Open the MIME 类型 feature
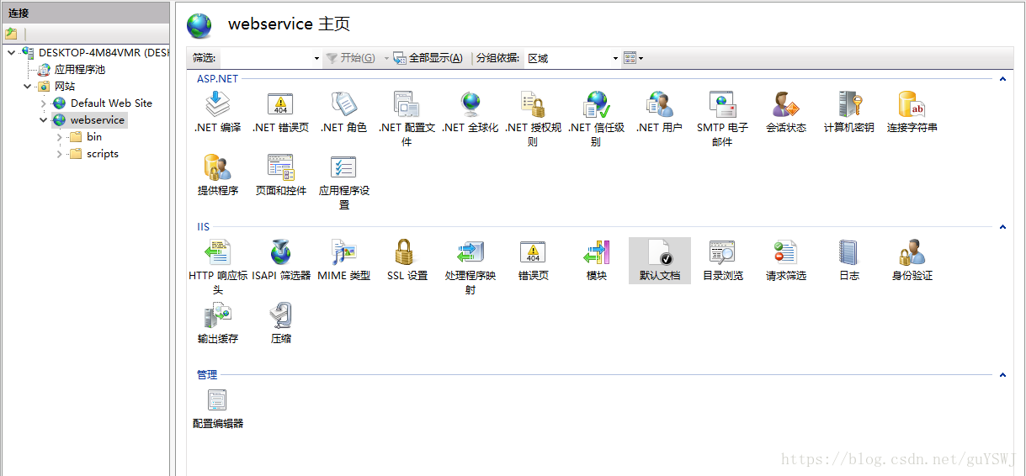This screenshot has width=1026, height=476. point(343,260)
